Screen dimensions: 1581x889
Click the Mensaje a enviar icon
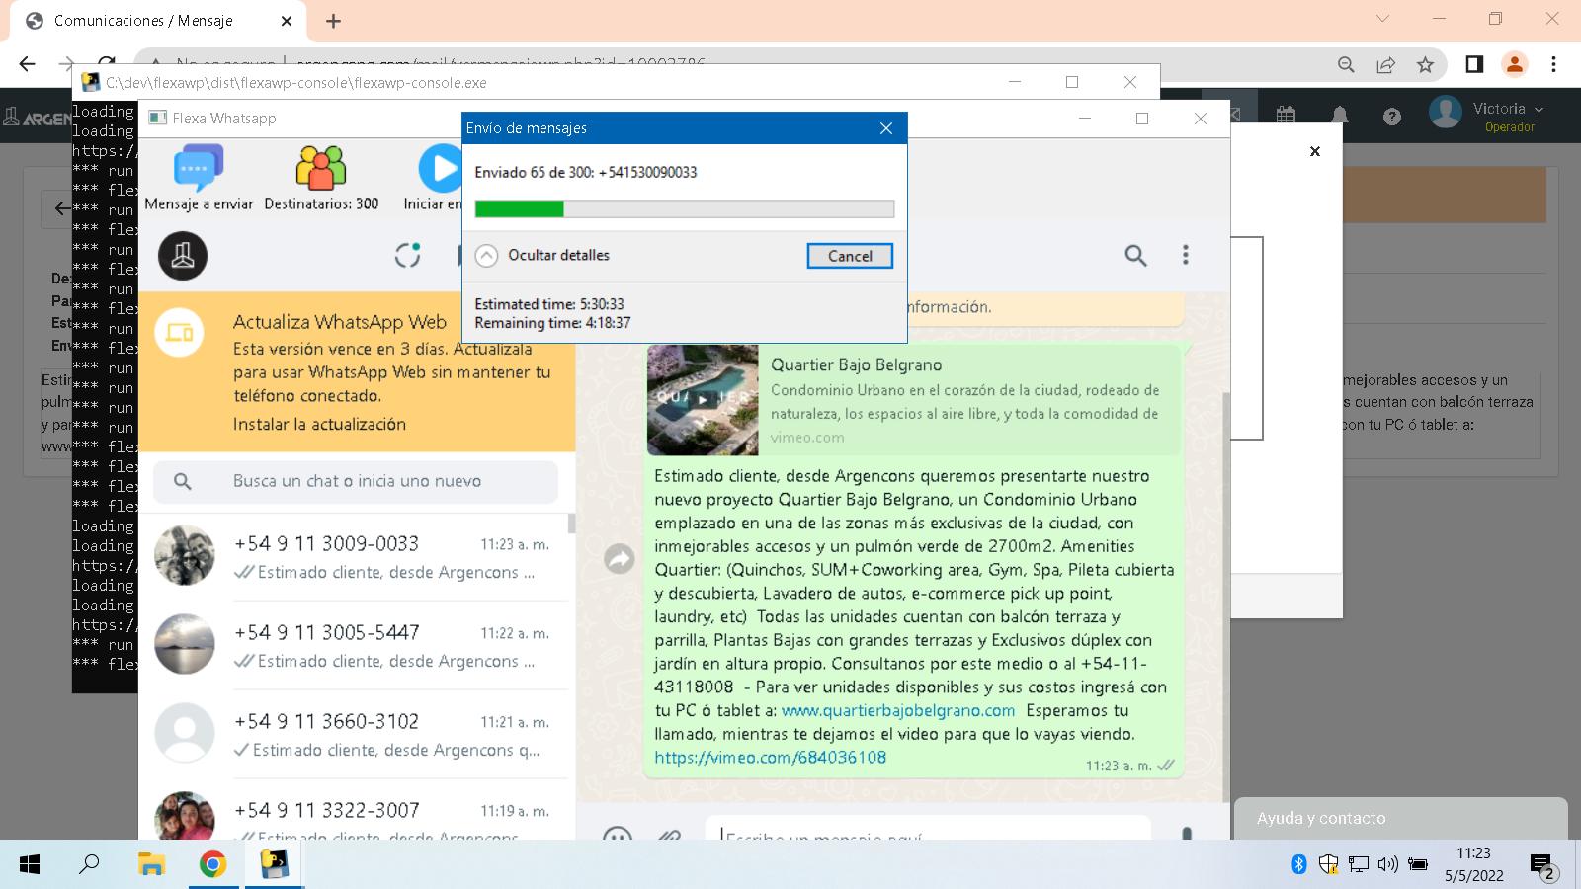coord(199,168)
